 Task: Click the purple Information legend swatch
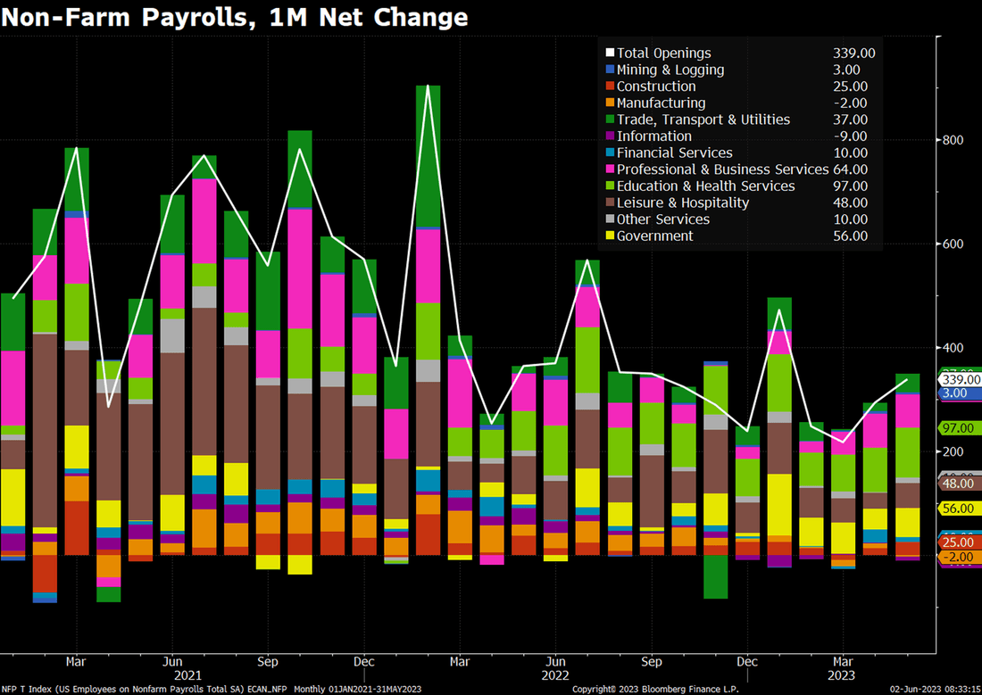click(610, 136)
